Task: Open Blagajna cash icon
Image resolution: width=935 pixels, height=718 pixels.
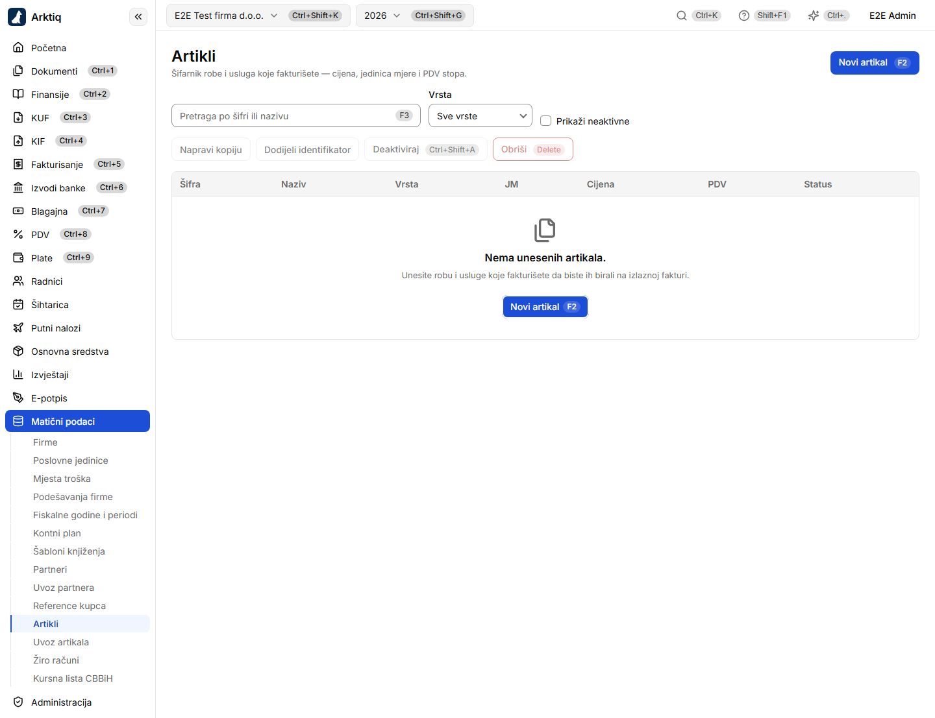Action: [x=18, y=211]
